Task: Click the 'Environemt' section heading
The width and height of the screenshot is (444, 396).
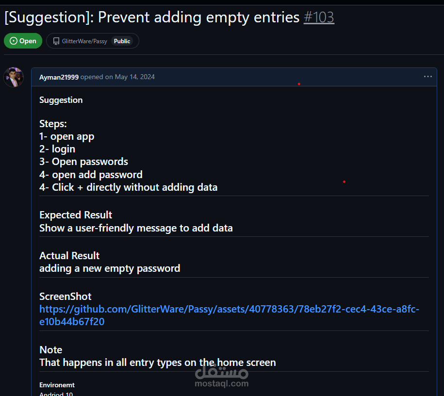Action: [57, 385]
